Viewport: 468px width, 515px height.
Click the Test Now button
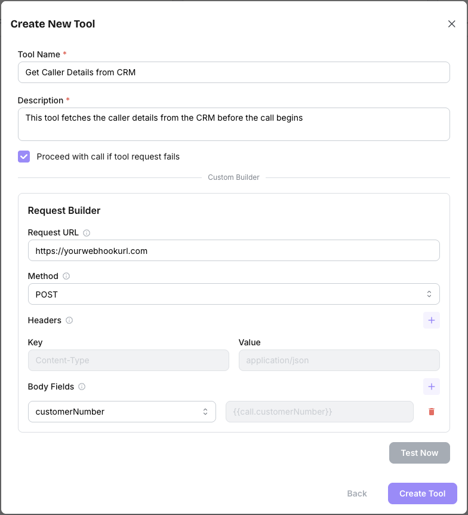click(x=420, y=453)
